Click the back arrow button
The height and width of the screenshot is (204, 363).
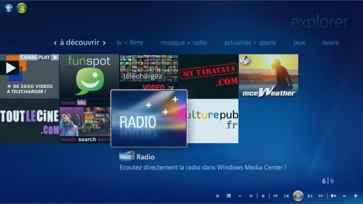[9, 8]
